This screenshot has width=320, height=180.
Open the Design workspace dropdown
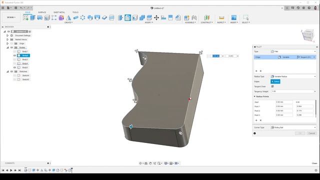point(11,17)
